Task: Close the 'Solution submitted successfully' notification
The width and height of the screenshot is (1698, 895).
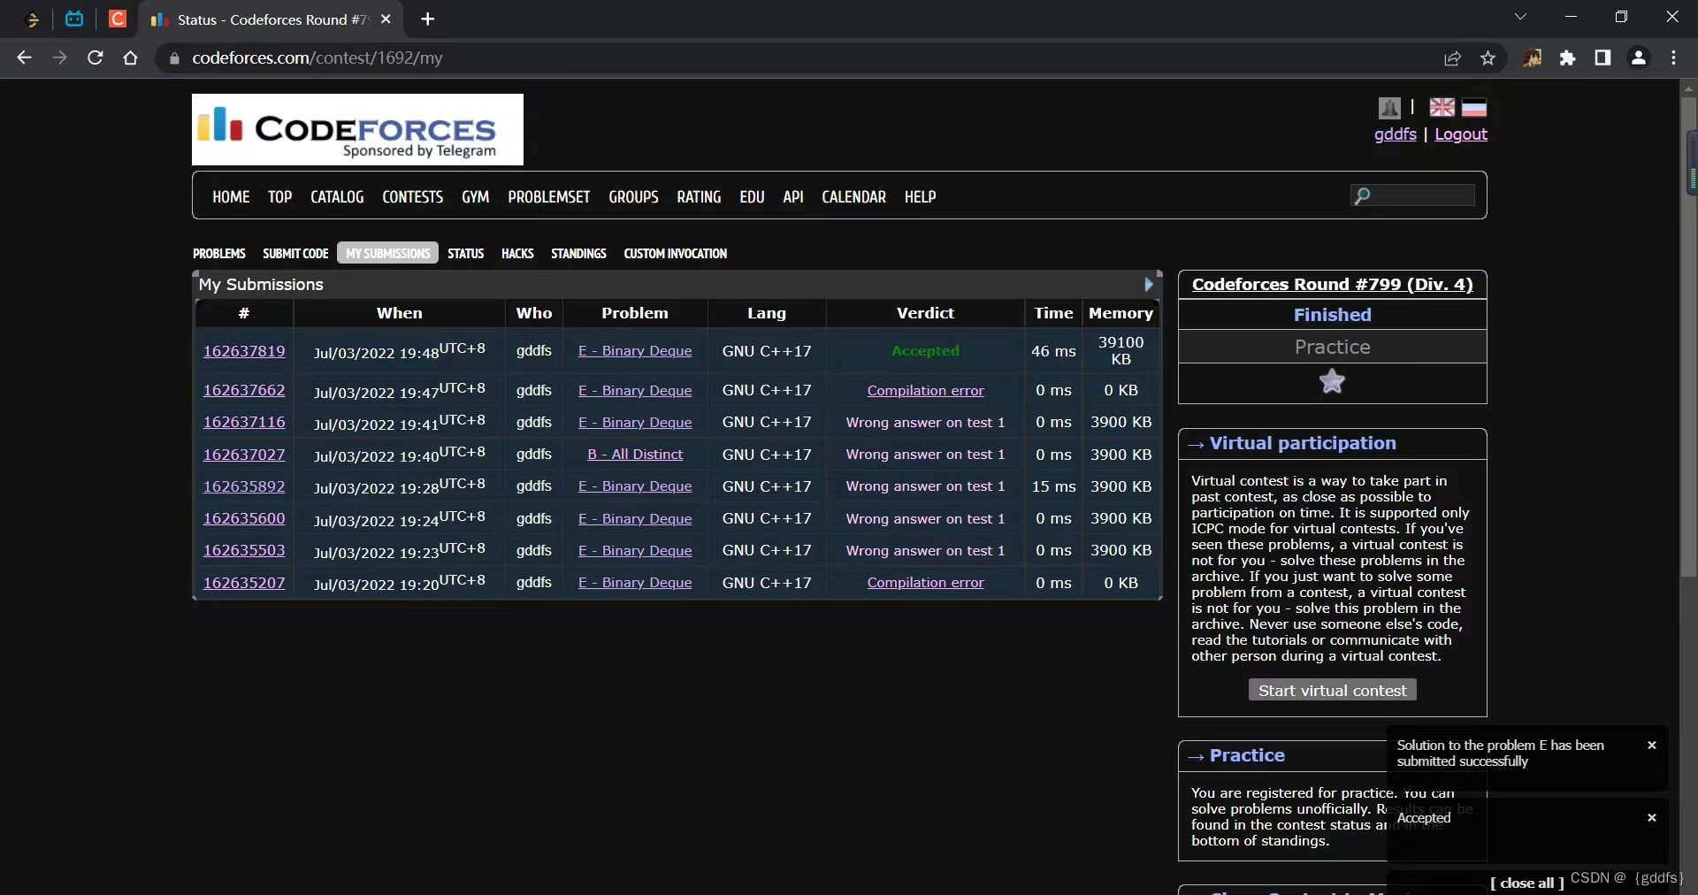Action: tap(1651, 746)
